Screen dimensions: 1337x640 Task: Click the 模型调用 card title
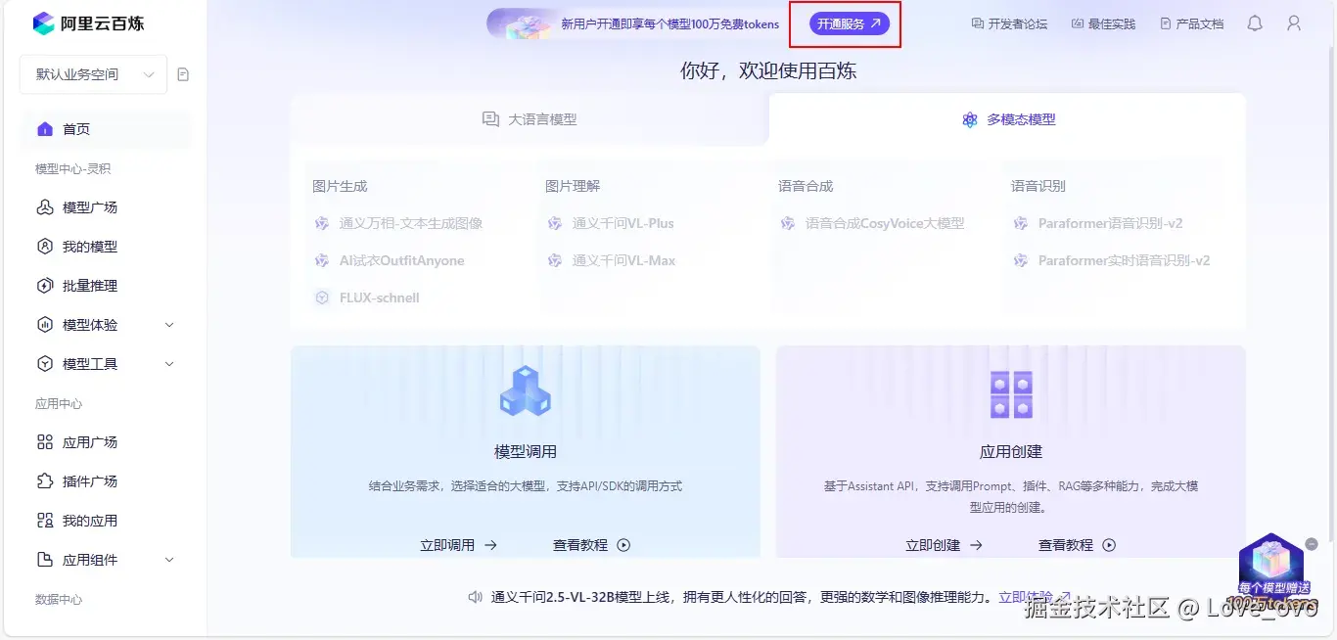[x=526, y=452]
